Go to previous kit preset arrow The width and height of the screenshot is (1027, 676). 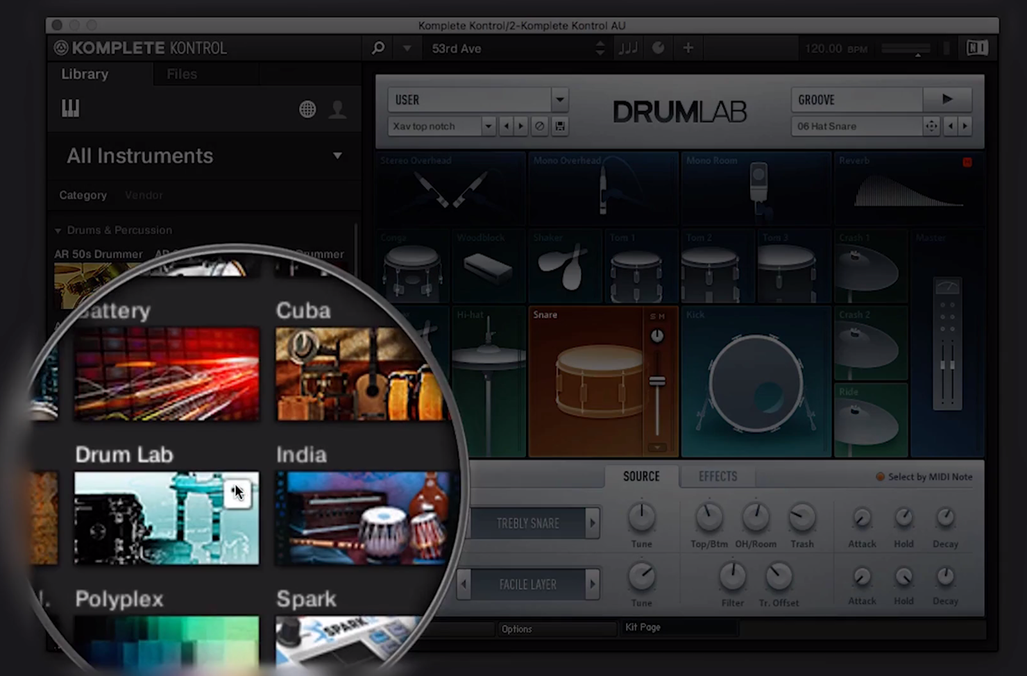click(x=507, y=126)
